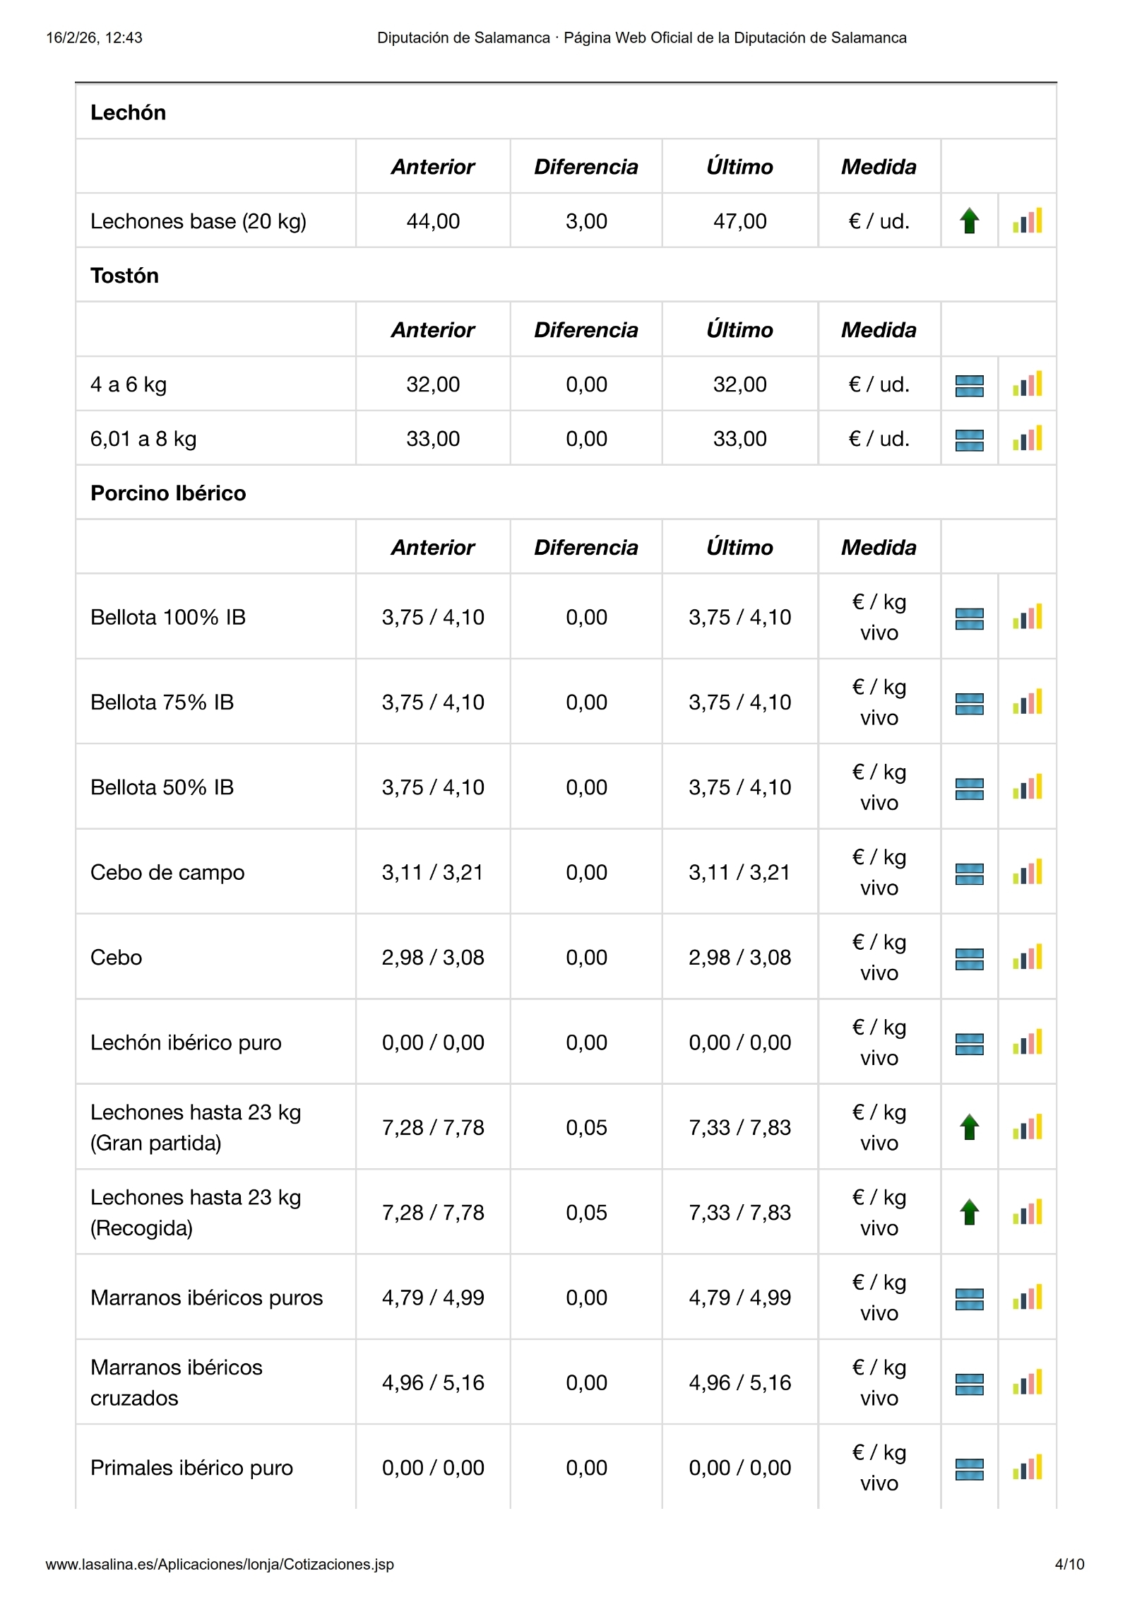Open the chart icon for Primales ibérico puro
Viewport: 1130px width, 1600px height.
point(1027,1468)
